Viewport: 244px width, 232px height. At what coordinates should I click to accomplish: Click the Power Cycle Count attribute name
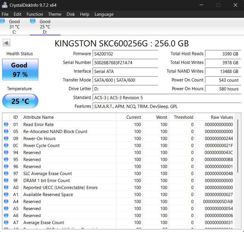(41, 145)
